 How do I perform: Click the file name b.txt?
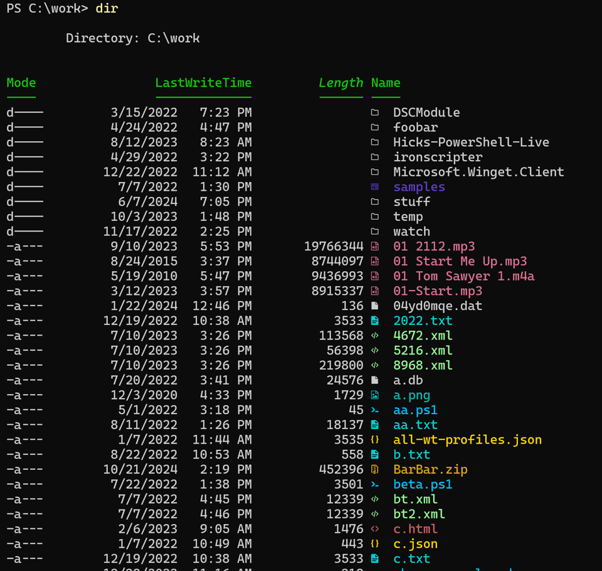tap(411, 454)
